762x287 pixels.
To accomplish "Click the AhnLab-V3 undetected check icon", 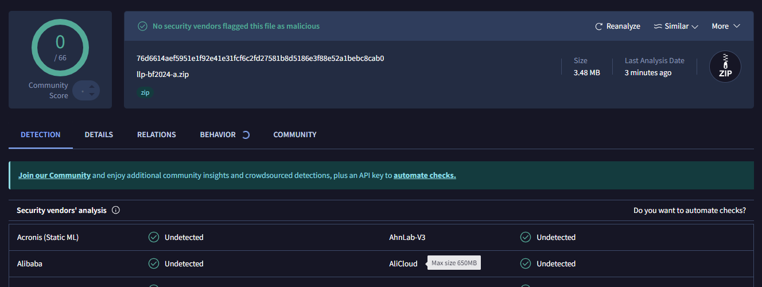I will pyautogui.click(x=526, y=237).
